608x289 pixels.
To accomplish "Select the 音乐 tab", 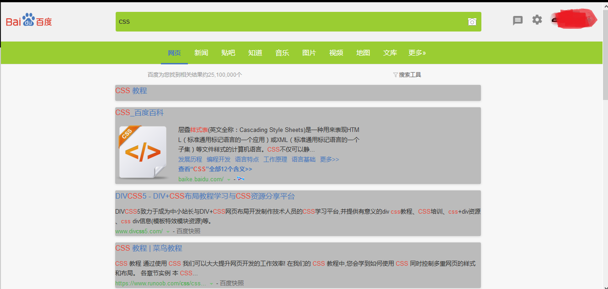I will click(282, 53).
